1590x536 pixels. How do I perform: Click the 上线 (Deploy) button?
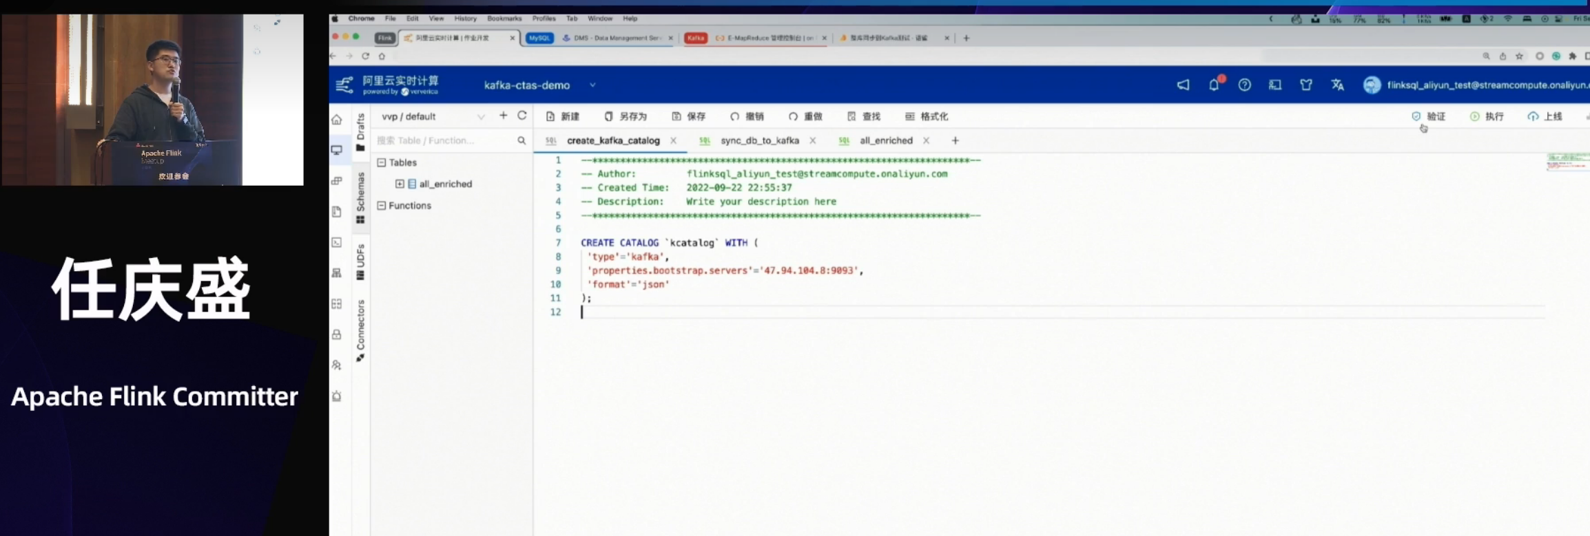(x=1545, y=116)
